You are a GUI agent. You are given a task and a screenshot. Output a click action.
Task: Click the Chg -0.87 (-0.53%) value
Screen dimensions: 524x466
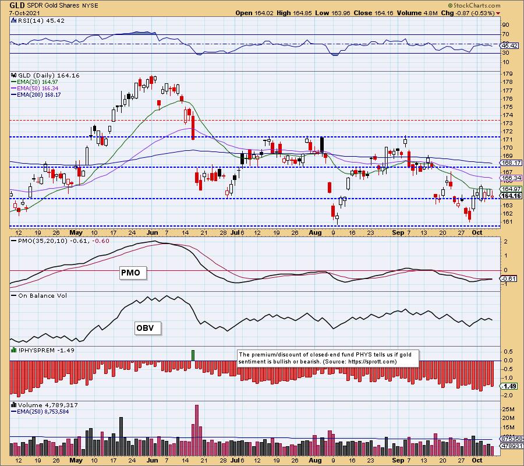(x=468, y=13)
